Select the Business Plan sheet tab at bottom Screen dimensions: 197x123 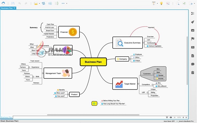[x=7, y=117]
